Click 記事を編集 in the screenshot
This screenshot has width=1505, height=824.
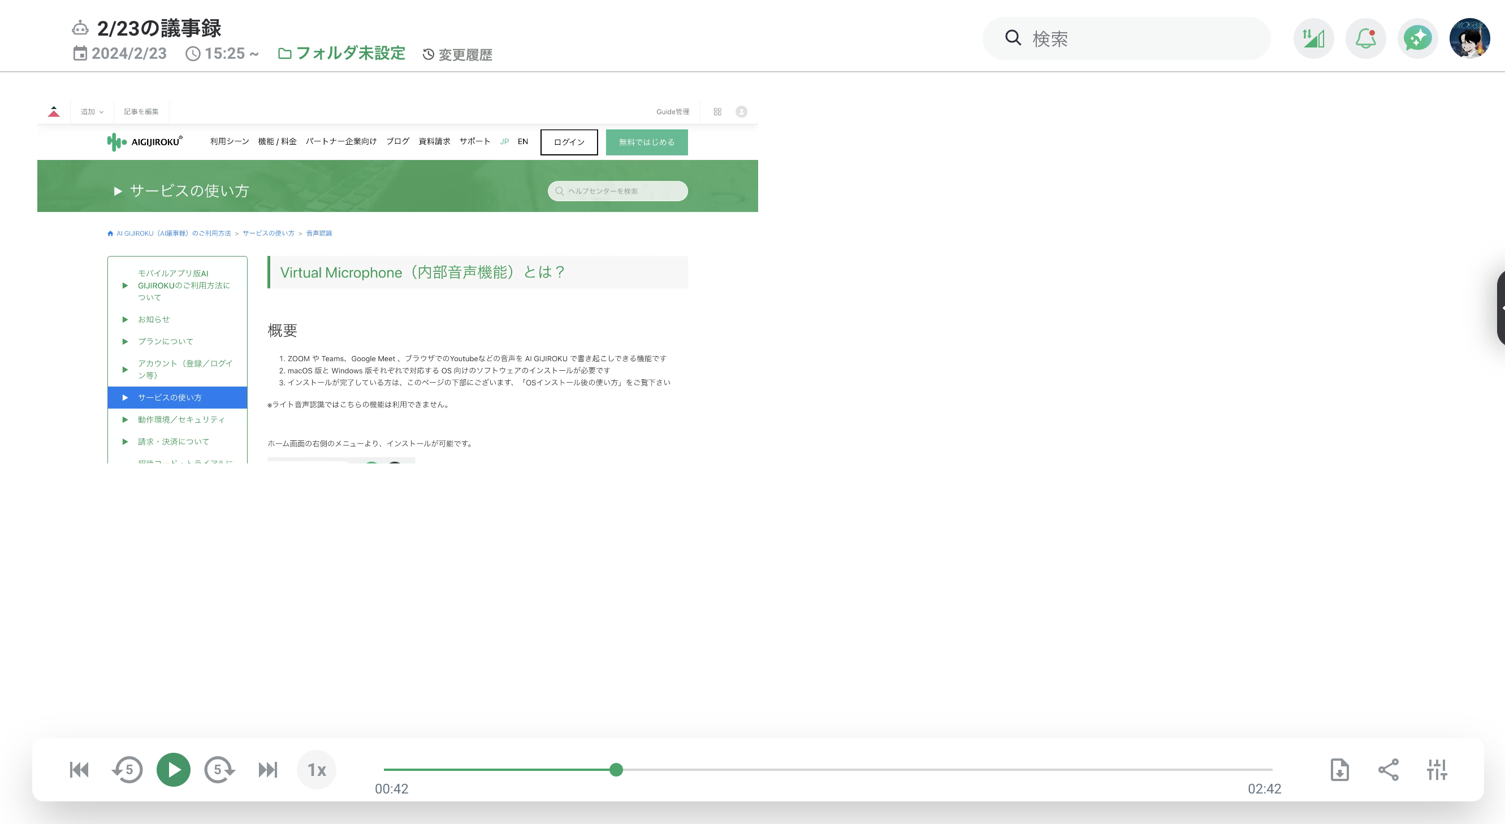[x=141, y=111]
